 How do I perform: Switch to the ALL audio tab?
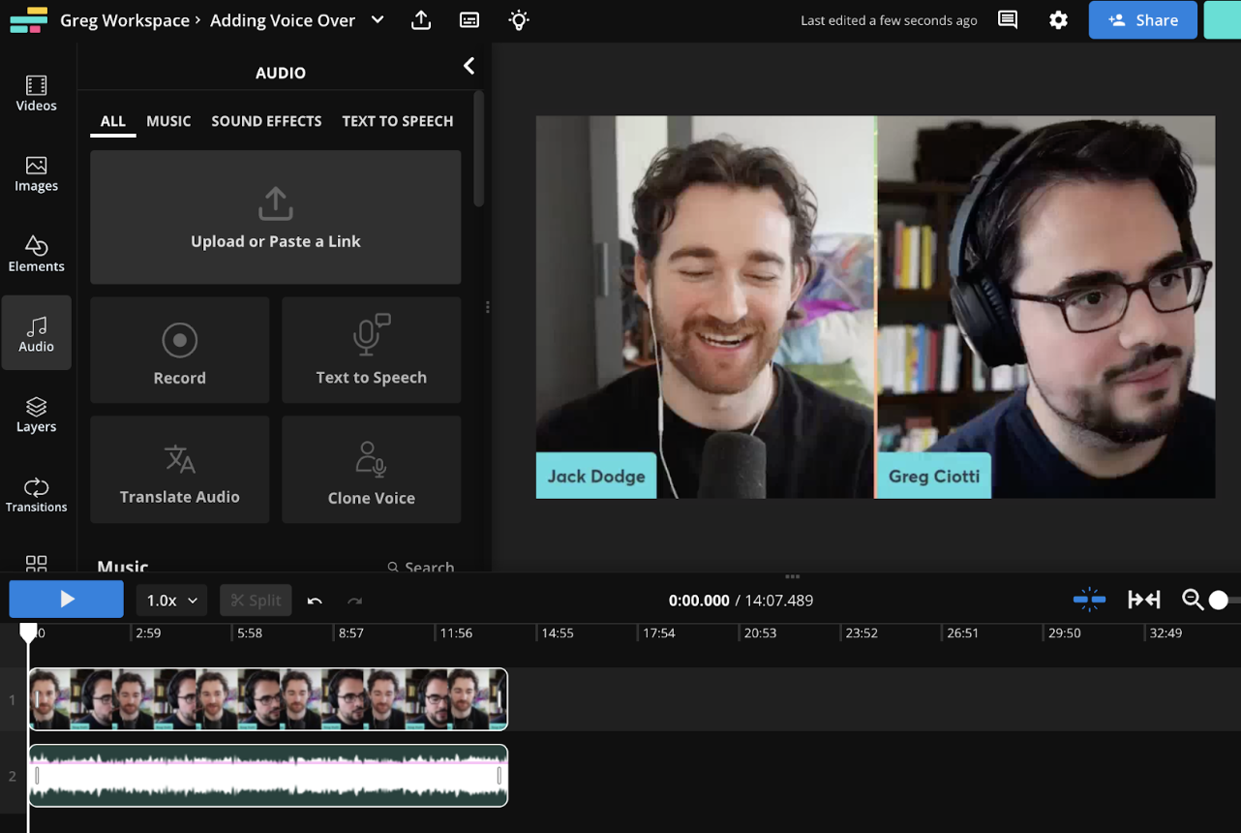(112, 121)
